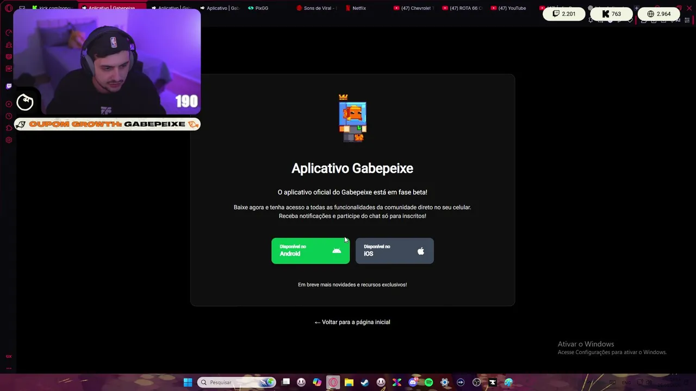The height and width of the screenshot is (391, 696).
Task: Click the Apple logo on iOS button
Action: point(421,251)
